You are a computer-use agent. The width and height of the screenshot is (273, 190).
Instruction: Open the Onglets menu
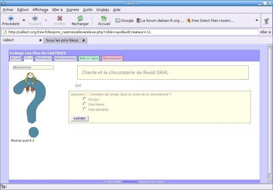102,10
